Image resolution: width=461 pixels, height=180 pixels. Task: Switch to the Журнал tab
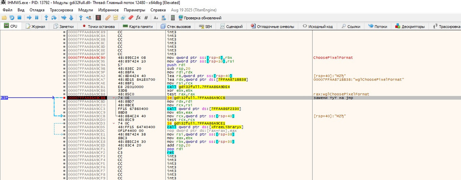click(x=35, y=27)
